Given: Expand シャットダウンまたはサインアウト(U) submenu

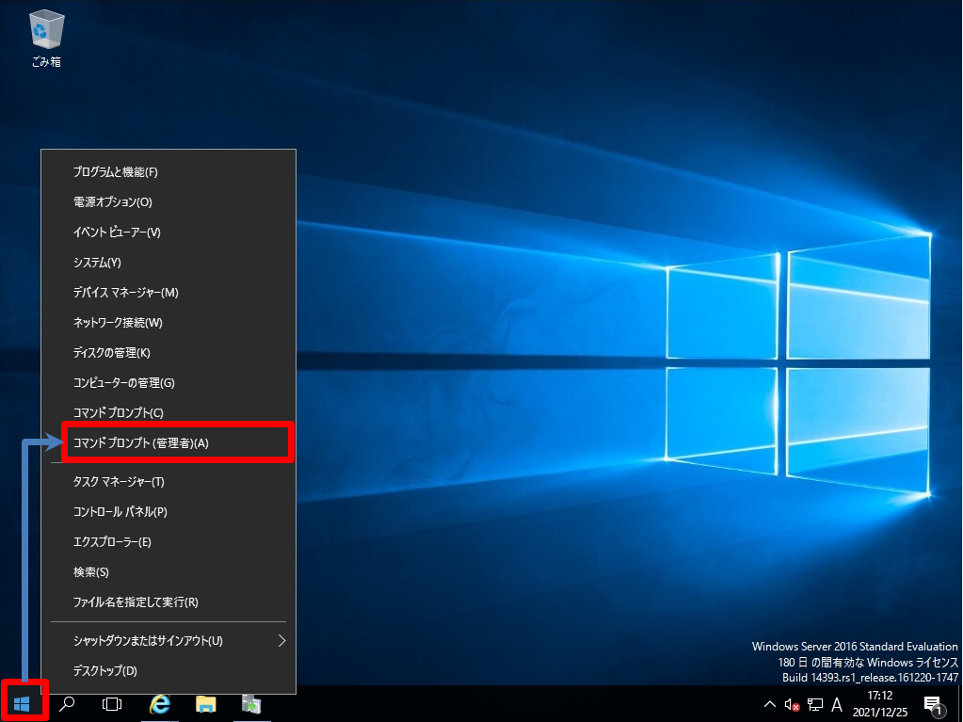Looking at the screenshot, I should coord(169,641).
